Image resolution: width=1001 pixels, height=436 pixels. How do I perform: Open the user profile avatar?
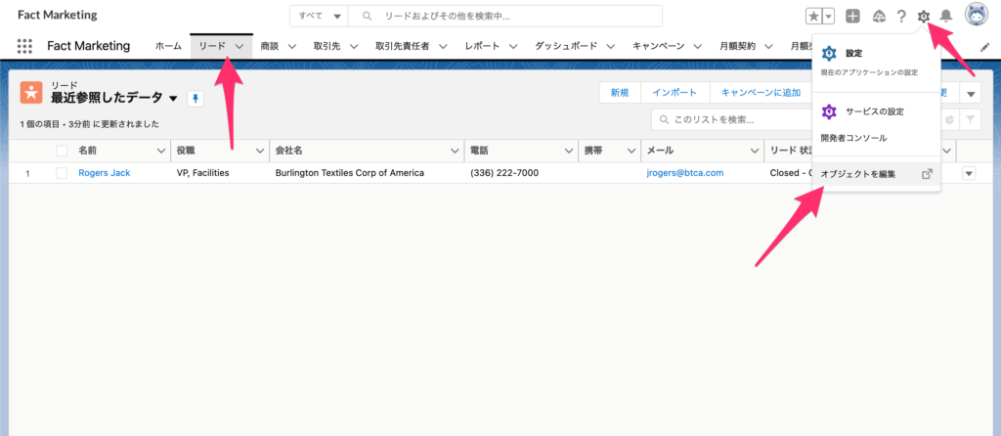coord(977,16)
